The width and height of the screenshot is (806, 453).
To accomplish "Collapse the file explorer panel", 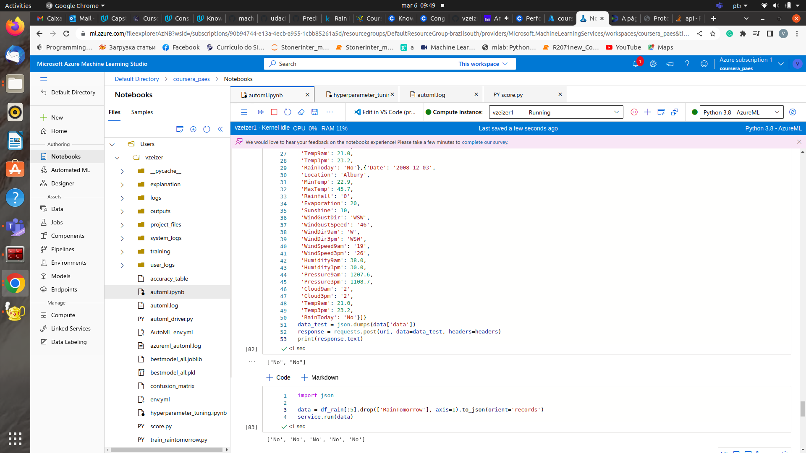I will [220, 129].
